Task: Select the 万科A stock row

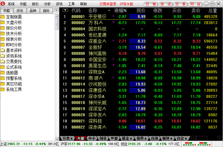Action: pos(140,23)
